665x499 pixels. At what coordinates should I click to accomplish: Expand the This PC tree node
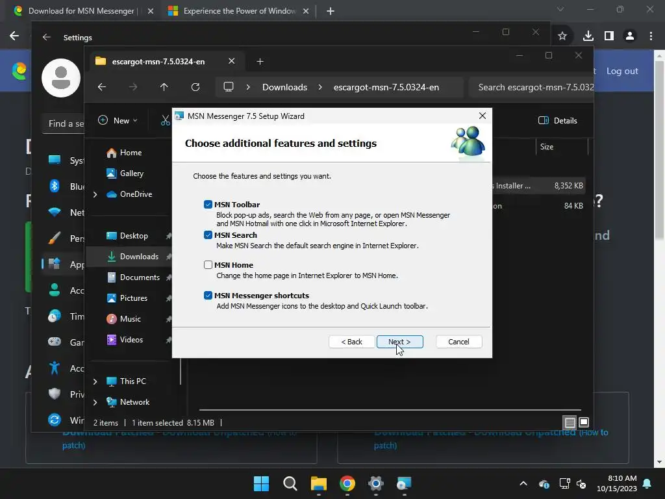click(x=95, y=381)
